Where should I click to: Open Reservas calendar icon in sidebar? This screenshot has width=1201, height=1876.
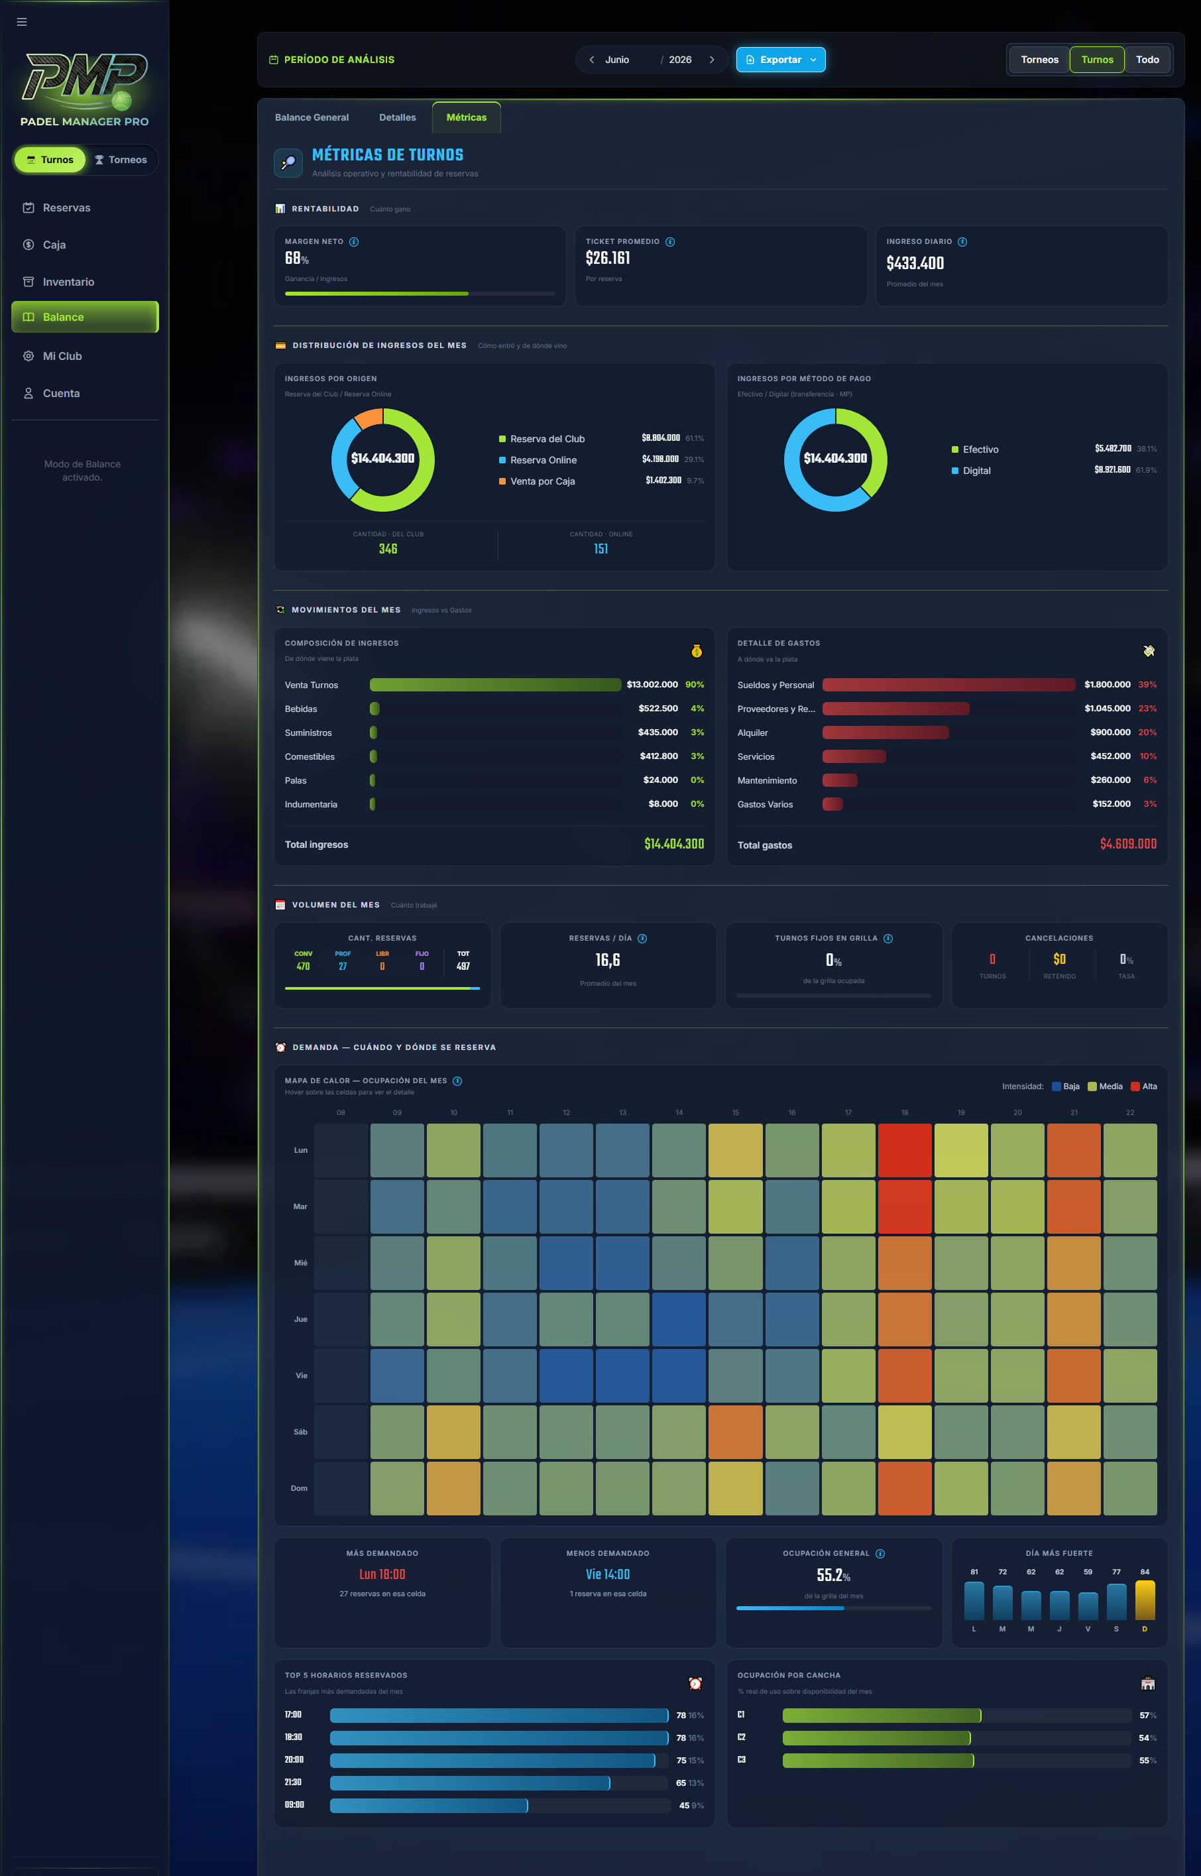[x=28, y=207]
